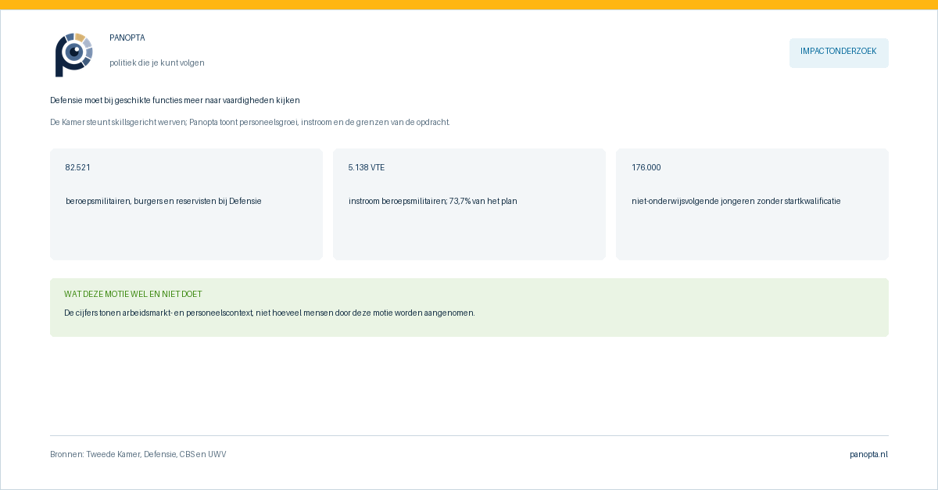
Task: Click the headline about Defensie vaardigheden
Action: [x=175, y=100]
